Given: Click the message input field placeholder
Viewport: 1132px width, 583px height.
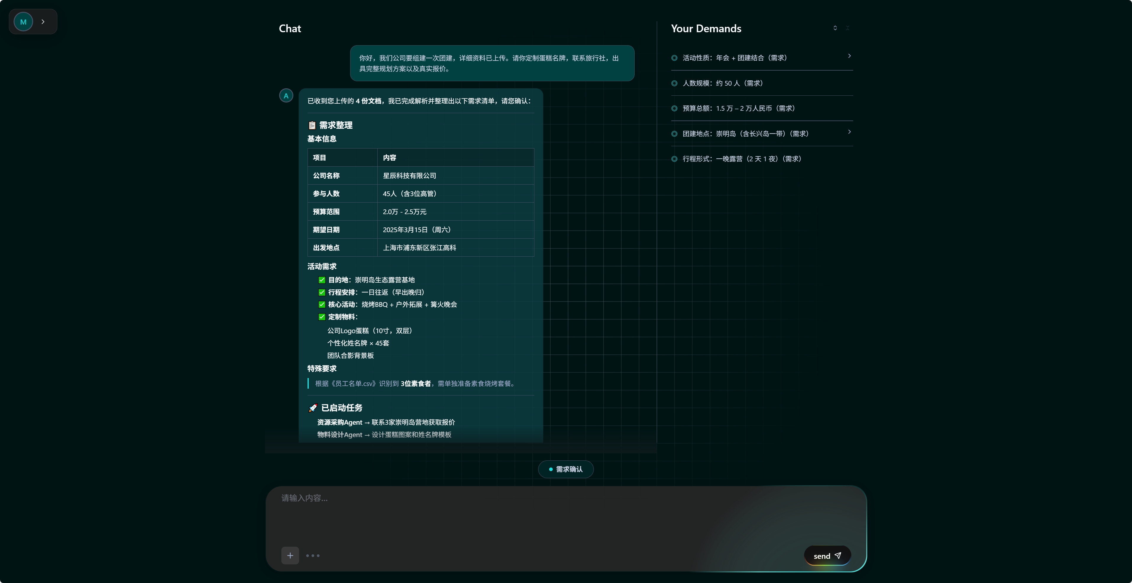Looking at the screenshot, I should [305, 498].
